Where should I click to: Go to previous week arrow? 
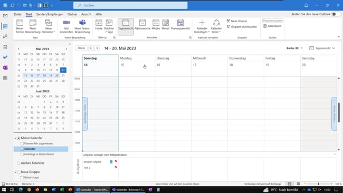point(91,48)
